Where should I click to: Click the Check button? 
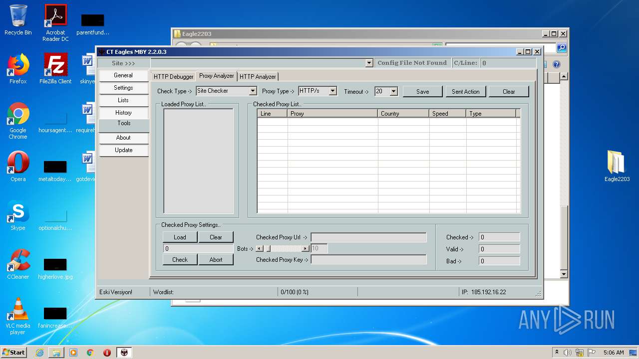pos(180,259)
